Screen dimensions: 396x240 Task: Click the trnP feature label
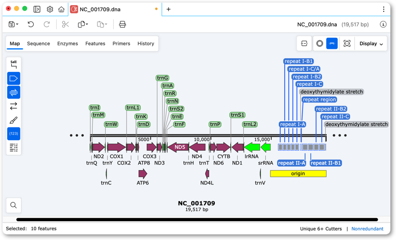(x=215, y=124)
